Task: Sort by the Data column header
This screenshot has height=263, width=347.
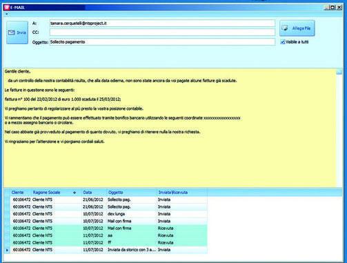Action: [x=95, y=193]
